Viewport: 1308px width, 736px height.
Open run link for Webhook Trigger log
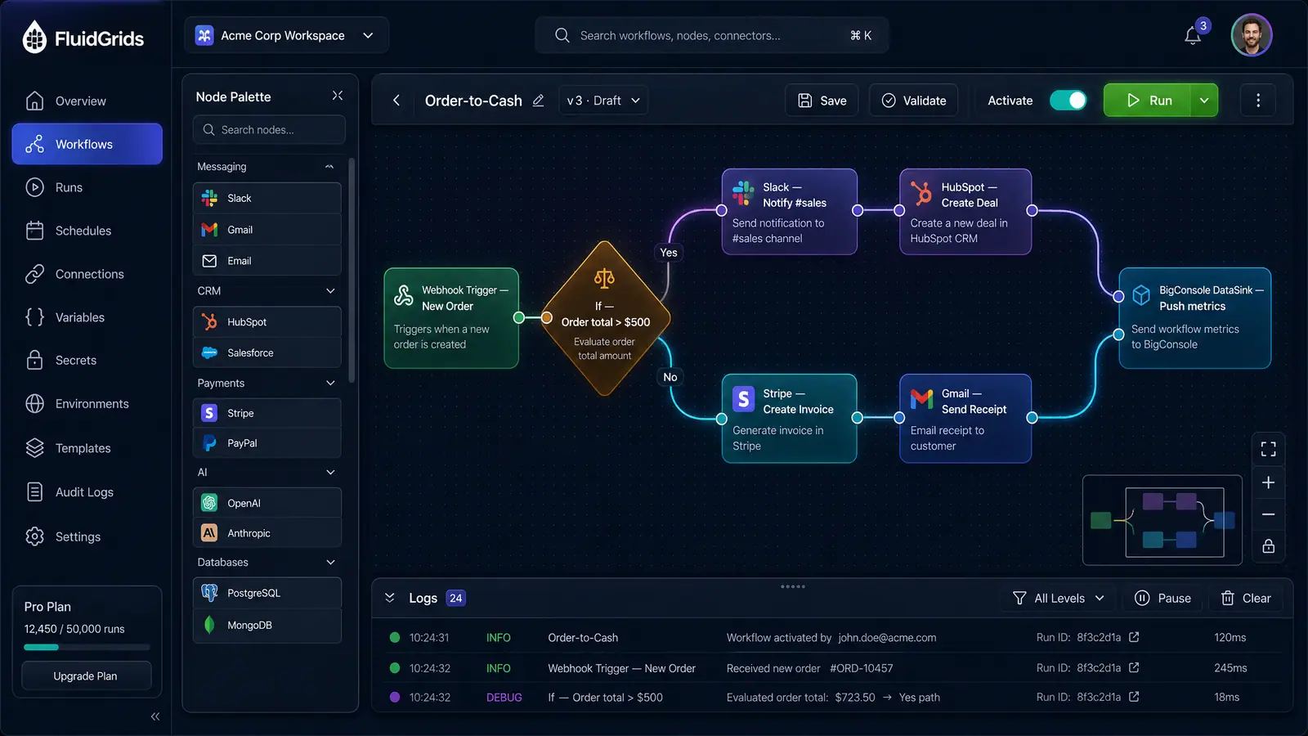(1134, 667)
